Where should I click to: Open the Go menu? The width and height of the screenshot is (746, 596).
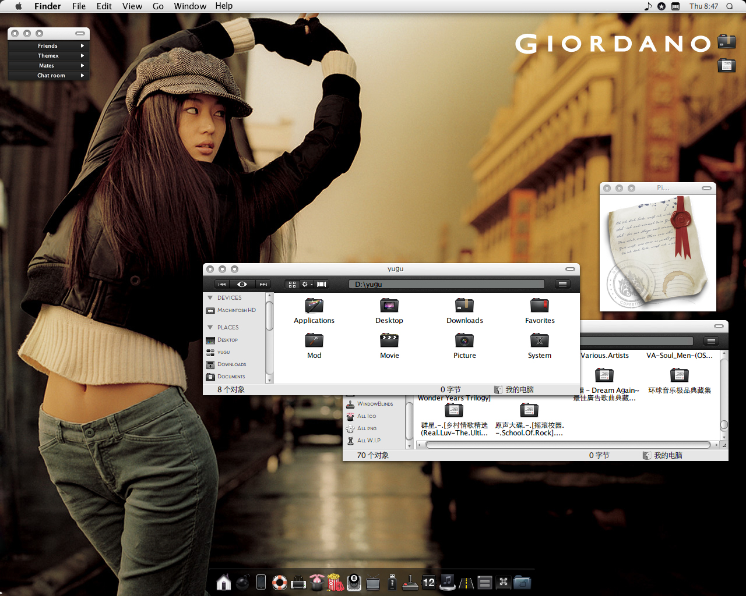pyautogui.click(x=158, y=6)
